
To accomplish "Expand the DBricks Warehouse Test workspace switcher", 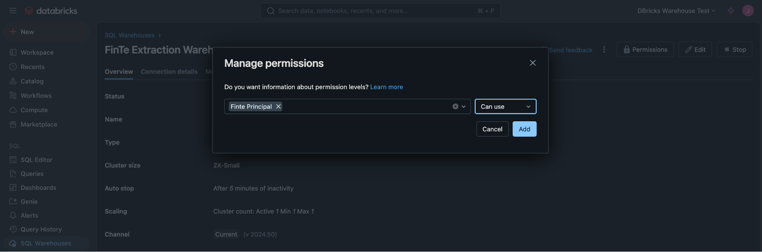I will [x=676, y=11].
